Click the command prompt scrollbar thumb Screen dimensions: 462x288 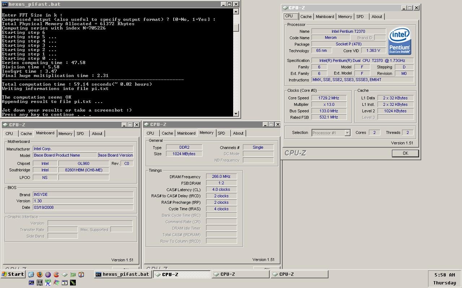(x=236, y=28)
